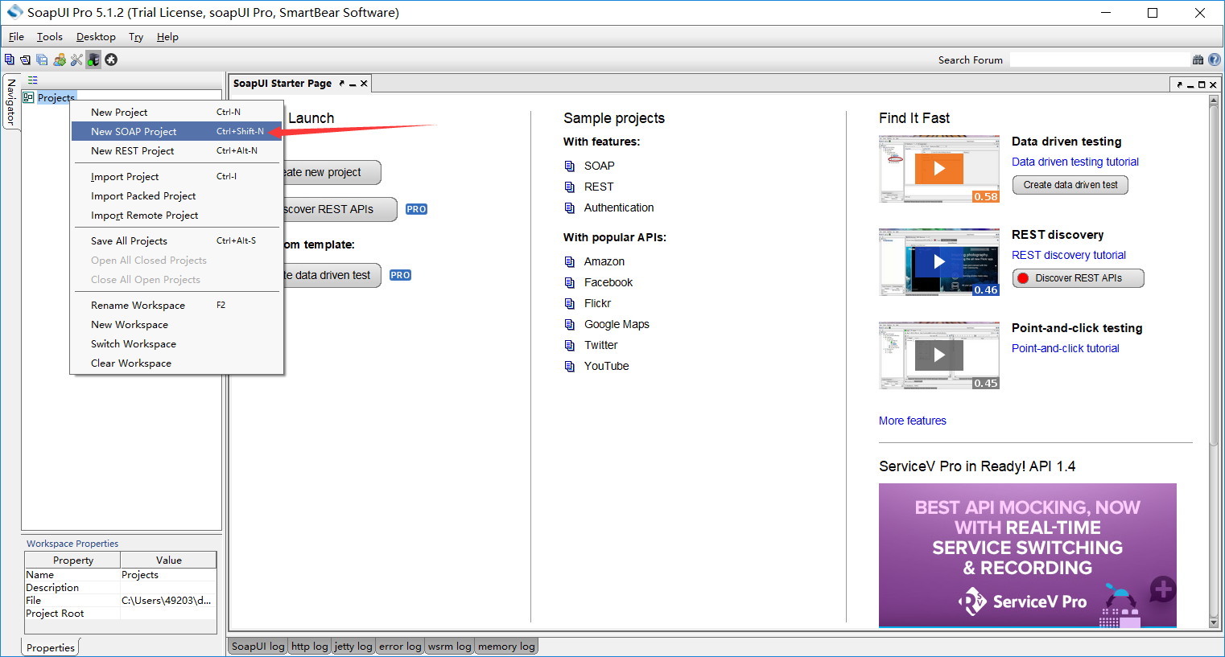1225x657 pixels.
Task: Open the plugin manager puzzle icon
Action: pos(111,60)
